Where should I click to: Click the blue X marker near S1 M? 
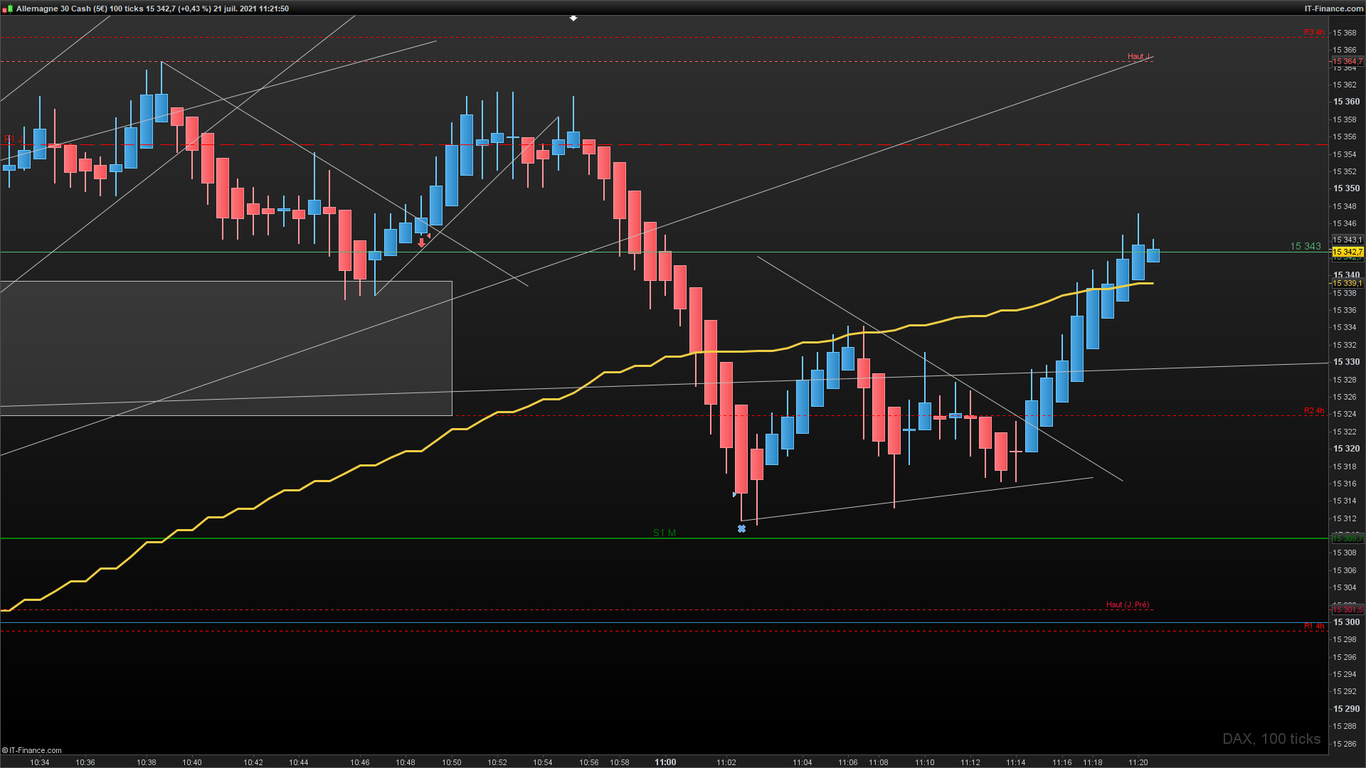741,528
